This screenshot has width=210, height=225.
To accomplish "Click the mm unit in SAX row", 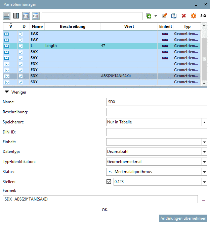I will [165, 52].
